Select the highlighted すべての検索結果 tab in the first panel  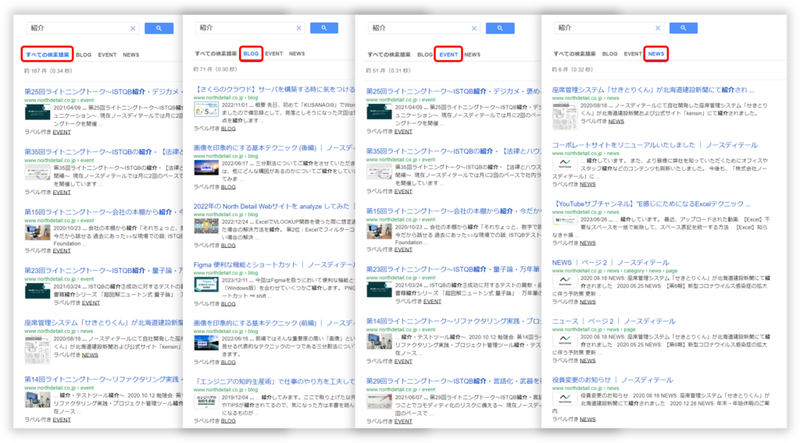click(47, 55)
